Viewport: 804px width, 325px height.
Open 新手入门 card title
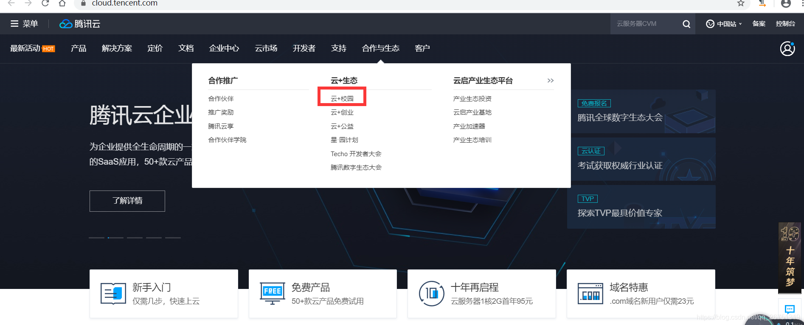coord(152,288)
